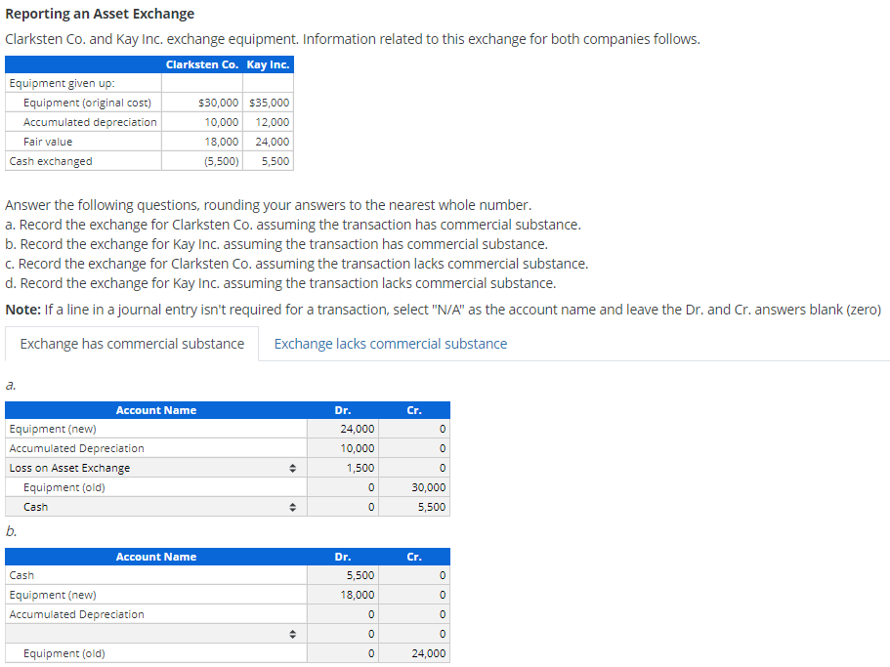Image resolution: width=890 pixels, height=667 pixels.
Task: Click the Account Name column header in entry a
Action: tap(156, 410)
